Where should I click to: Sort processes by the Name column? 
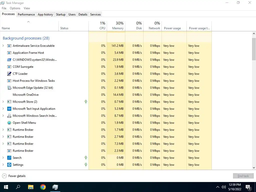(x=29, y=26)
